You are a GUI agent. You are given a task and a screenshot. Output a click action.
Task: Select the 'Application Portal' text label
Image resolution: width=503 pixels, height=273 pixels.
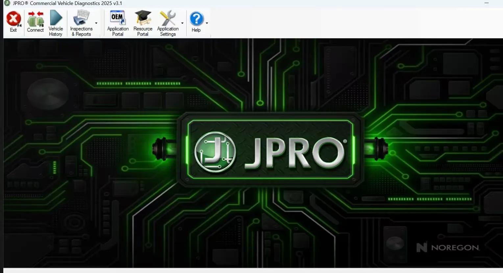pyautogui.click(x=118, y=31)
